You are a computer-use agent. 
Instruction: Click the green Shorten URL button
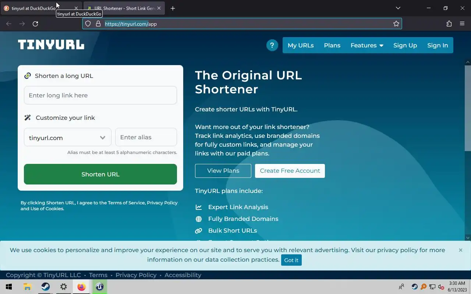click(x=100, y=174)
